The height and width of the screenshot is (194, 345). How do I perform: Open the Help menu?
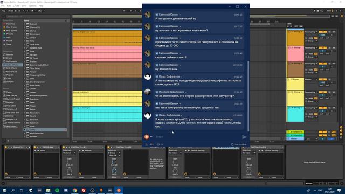tap(41, 6)
